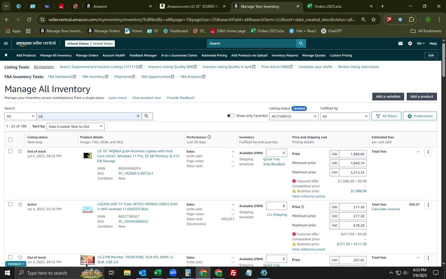Open File Explorer from the taskbar
446x279 pixels.
tap(127, 273)
